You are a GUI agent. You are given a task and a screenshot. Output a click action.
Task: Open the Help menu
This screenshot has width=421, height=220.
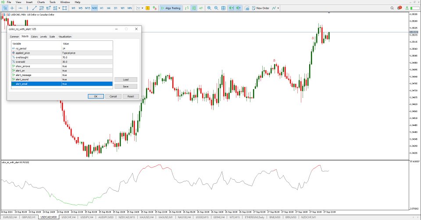[77, 2]
